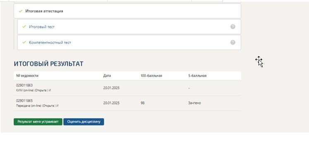Screen dimensions: 309x161
Task: Open help icon for Итоговый тест
Action: 233,27
